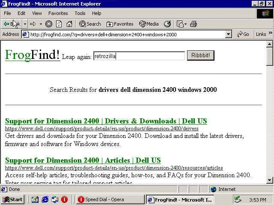Click the scrollbar up arrow
Viewport: 274px width, 205px height.
pyautogui.click(x=269, y=44)
